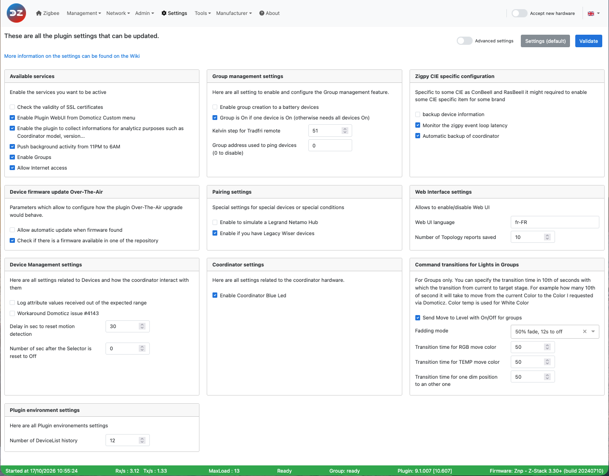Uncheck Enable Coordinator Blue Led

tap(215, 295)
